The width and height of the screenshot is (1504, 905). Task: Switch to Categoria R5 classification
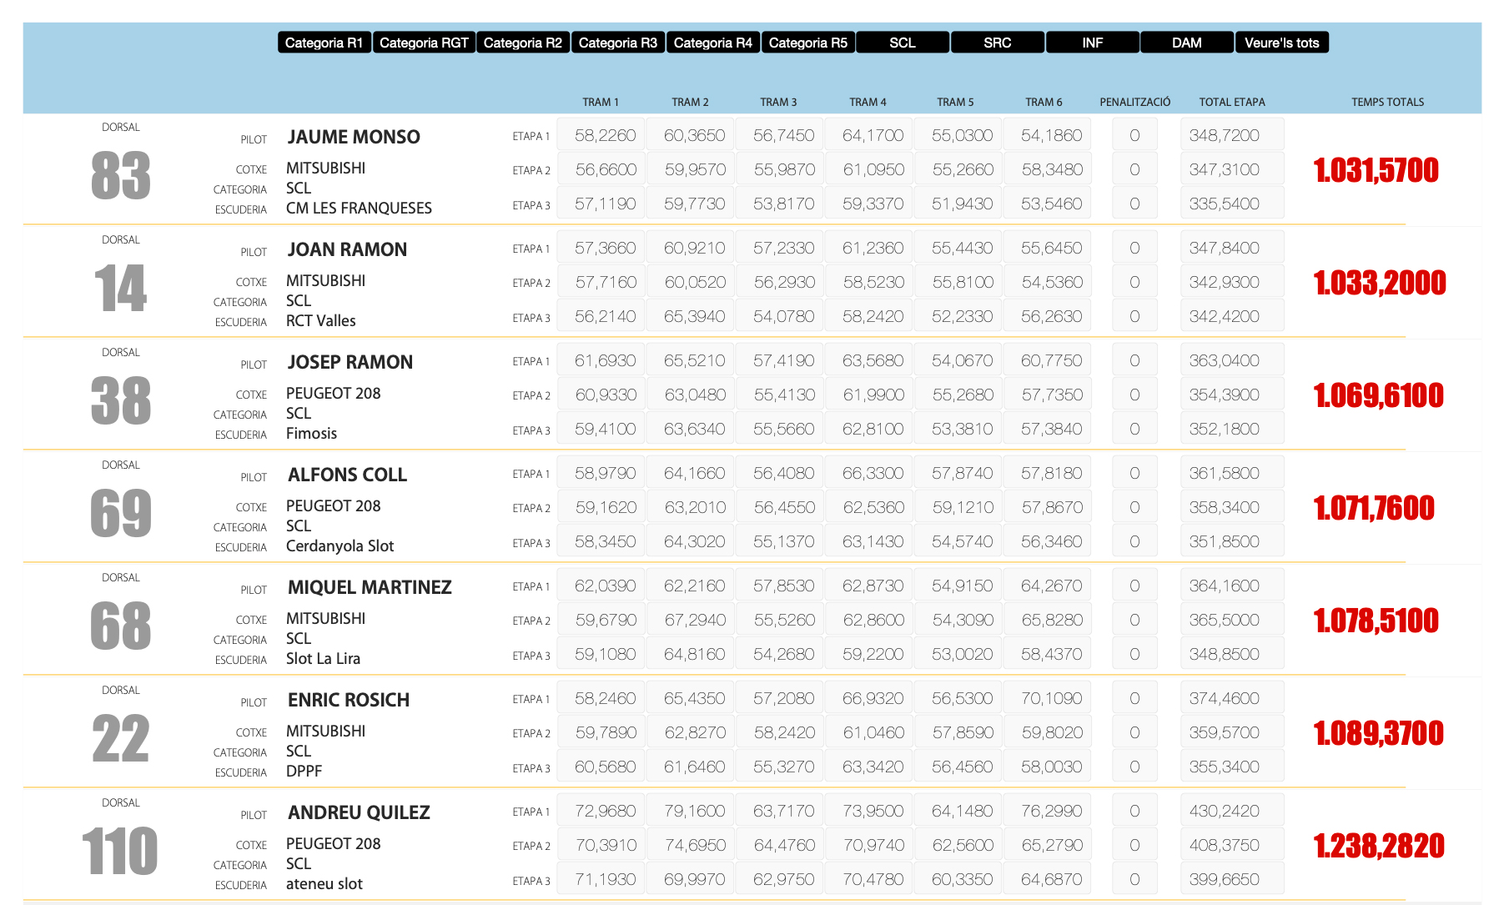807,43
